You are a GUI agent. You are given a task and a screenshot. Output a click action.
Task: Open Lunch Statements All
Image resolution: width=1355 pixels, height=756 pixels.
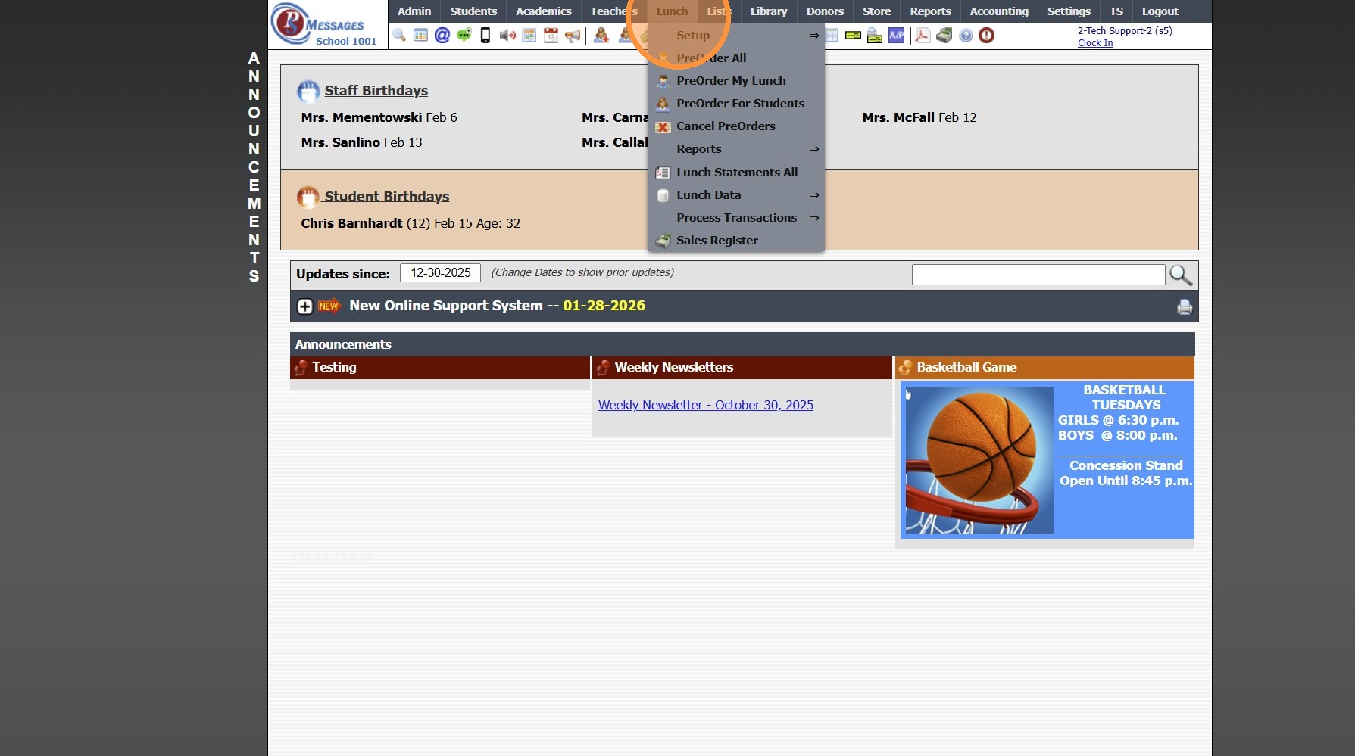[735, 173]
